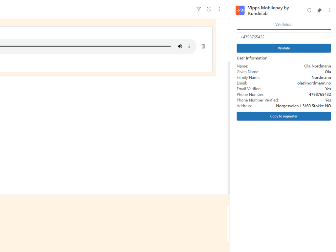The height and width of the screenshot is (252, 336).
Task: Select the email ola@nordmann.no
Action: pyautogui.click(x=314, y=83)
